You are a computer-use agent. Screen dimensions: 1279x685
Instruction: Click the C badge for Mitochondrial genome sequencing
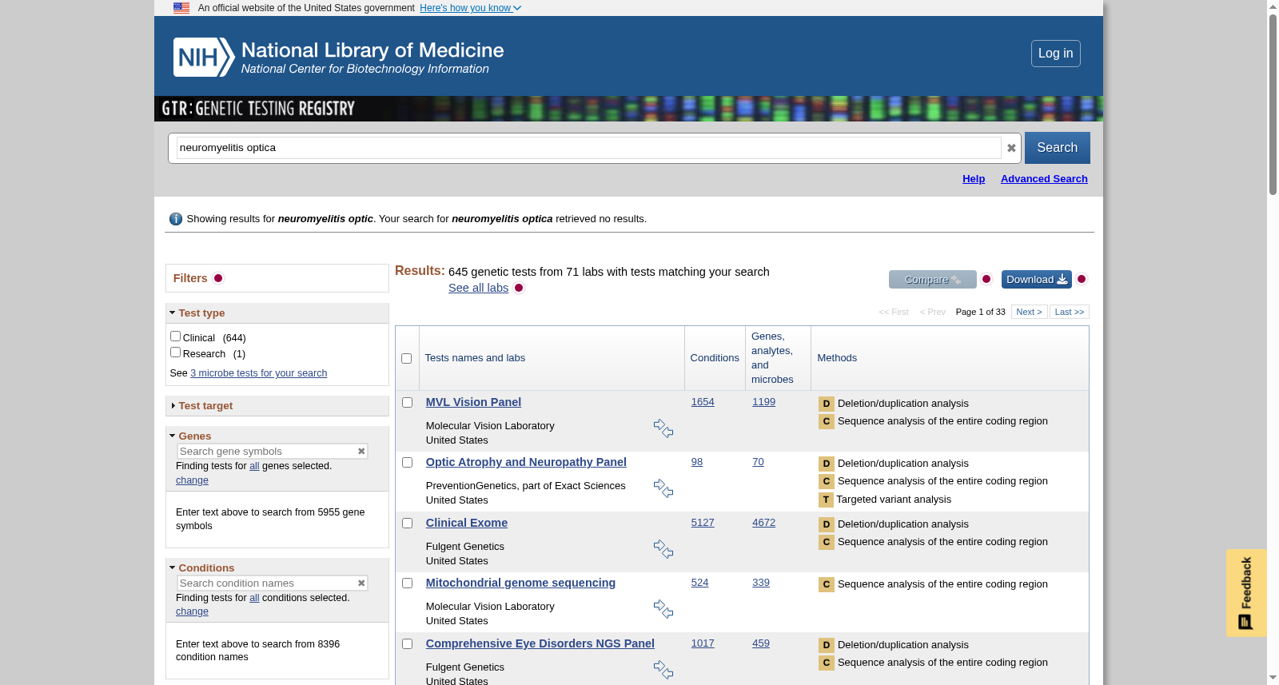tap(827, 584)
